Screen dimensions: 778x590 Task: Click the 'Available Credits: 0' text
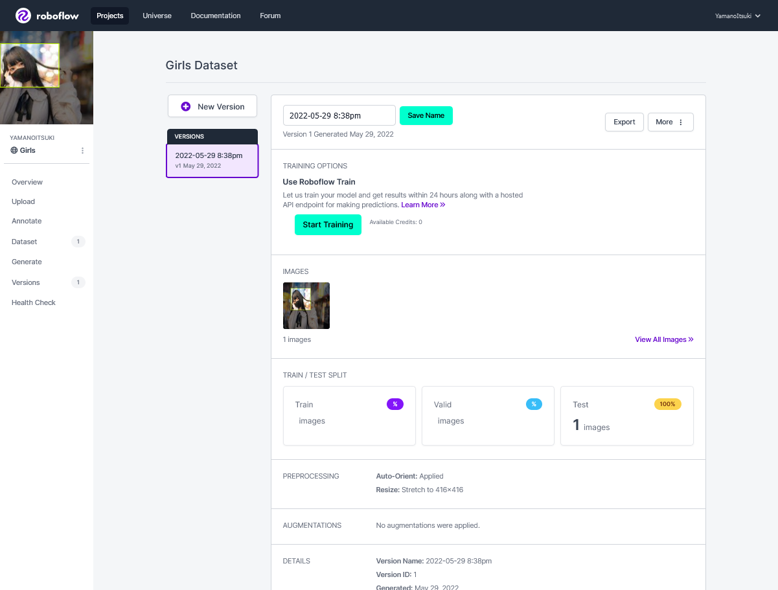[396, 222]
